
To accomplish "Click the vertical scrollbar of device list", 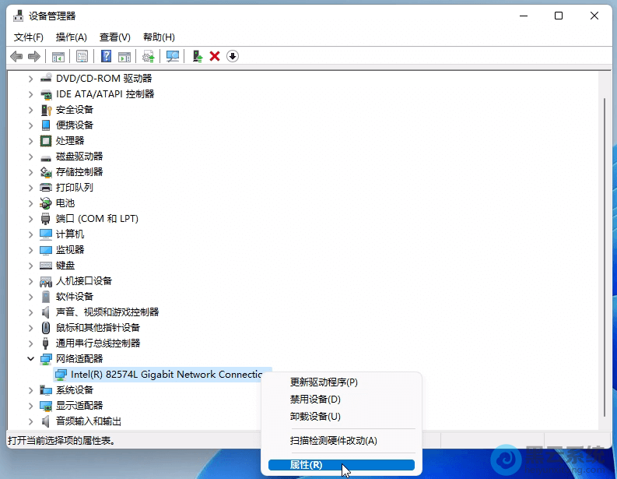I will click(x=605, y=234).
